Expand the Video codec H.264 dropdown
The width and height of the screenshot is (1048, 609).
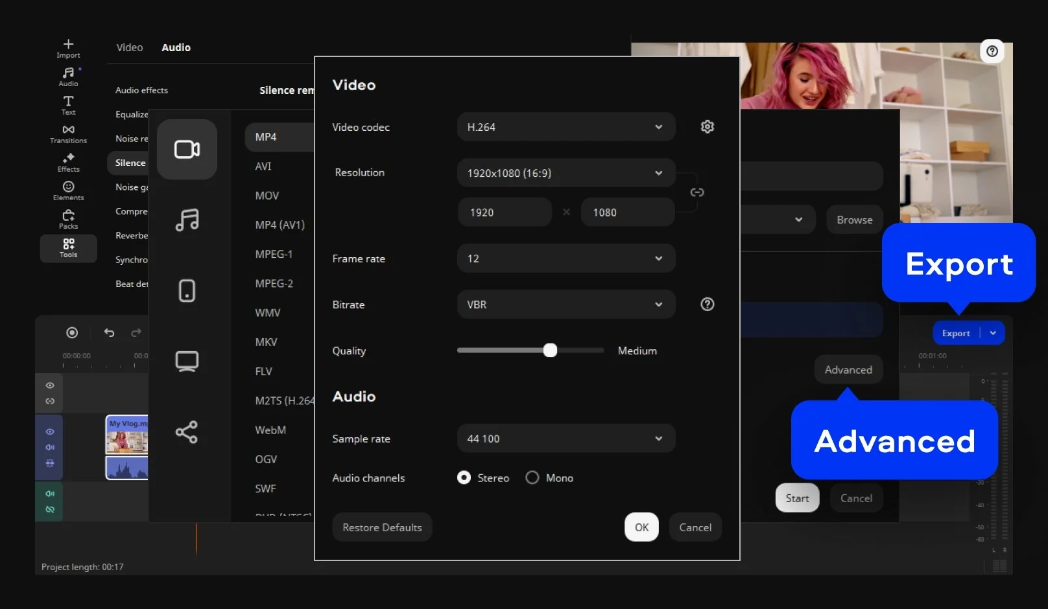pyautogui.click(x=566, y=127)
